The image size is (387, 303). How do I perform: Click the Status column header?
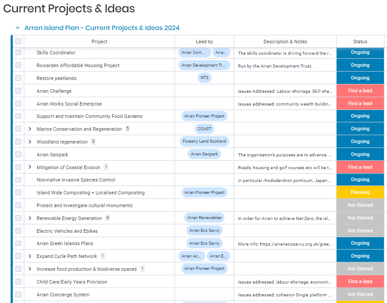coord(360,42)
